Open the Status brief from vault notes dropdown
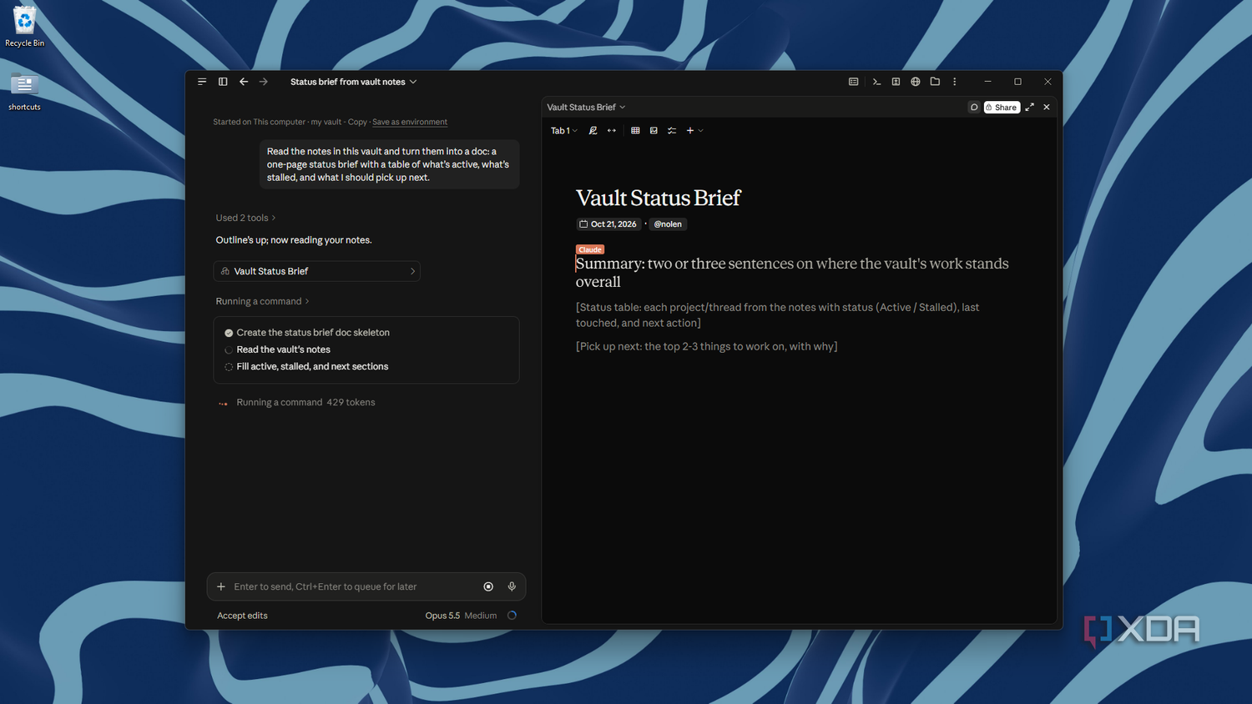The width and height of the screenshot is (1252, 704). pyautogui.click(x=353, y=82)
